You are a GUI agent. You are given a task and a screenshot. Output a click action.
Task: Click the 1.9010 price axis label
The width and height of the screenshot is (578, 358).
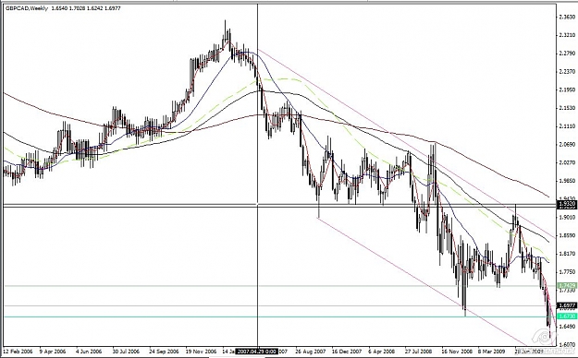567,217
